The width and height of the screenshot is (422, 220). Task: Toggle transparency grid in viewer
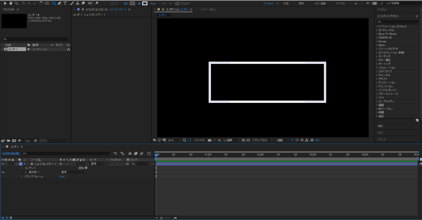point(248,140)
